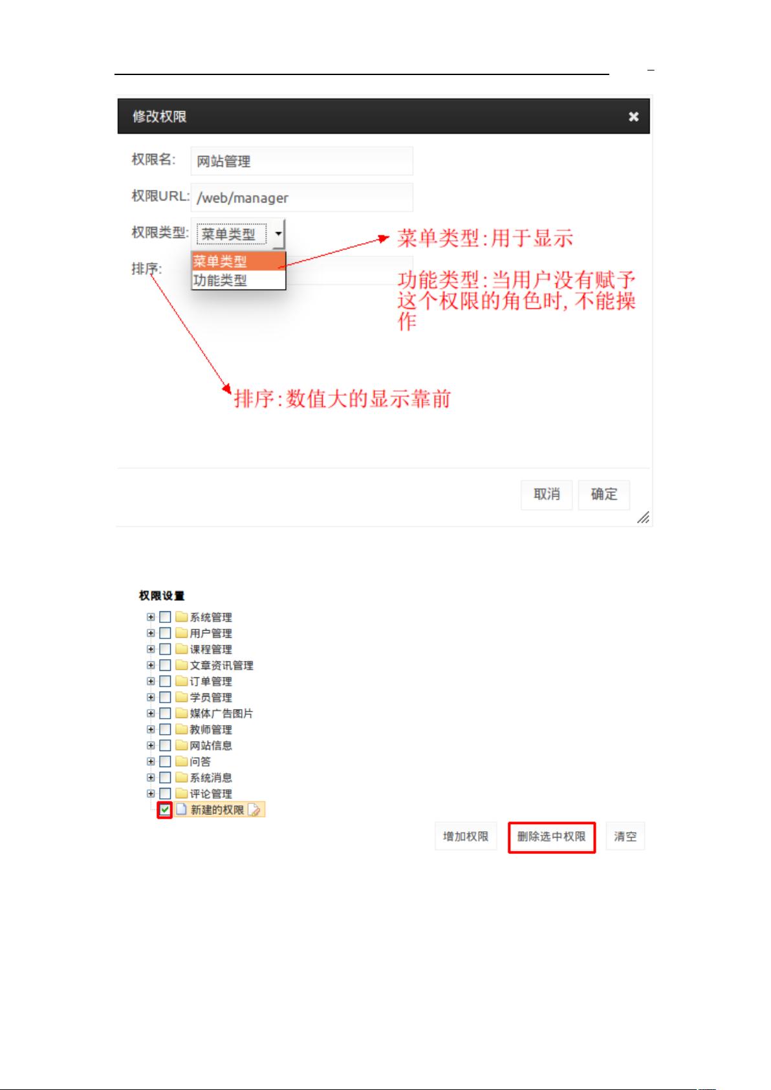Tick the 教师管理 checkbox
771x1090 pixels.
click(165, 729)
